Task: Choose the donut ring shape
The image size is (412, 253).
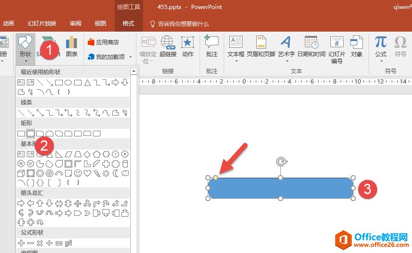Action: pos(40,173)
